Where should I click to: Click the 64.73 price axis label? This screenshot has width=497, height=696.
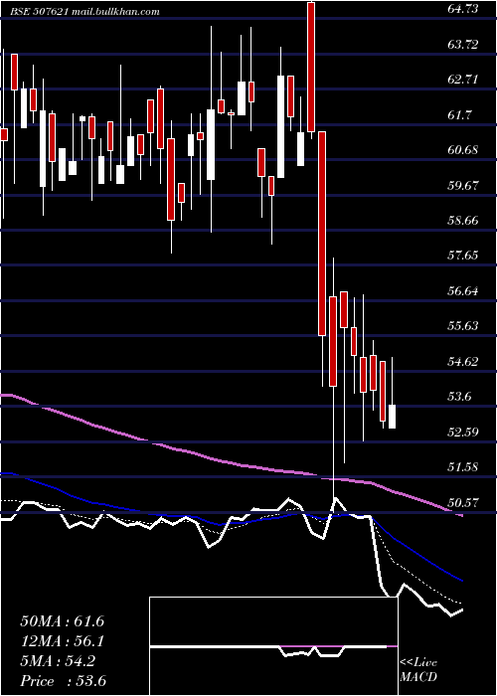tap(463, 9)
